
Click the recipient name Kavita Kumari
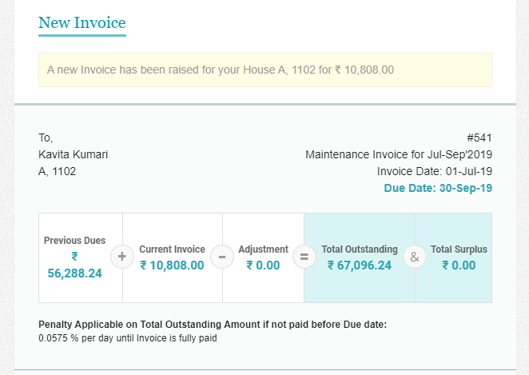74,154
